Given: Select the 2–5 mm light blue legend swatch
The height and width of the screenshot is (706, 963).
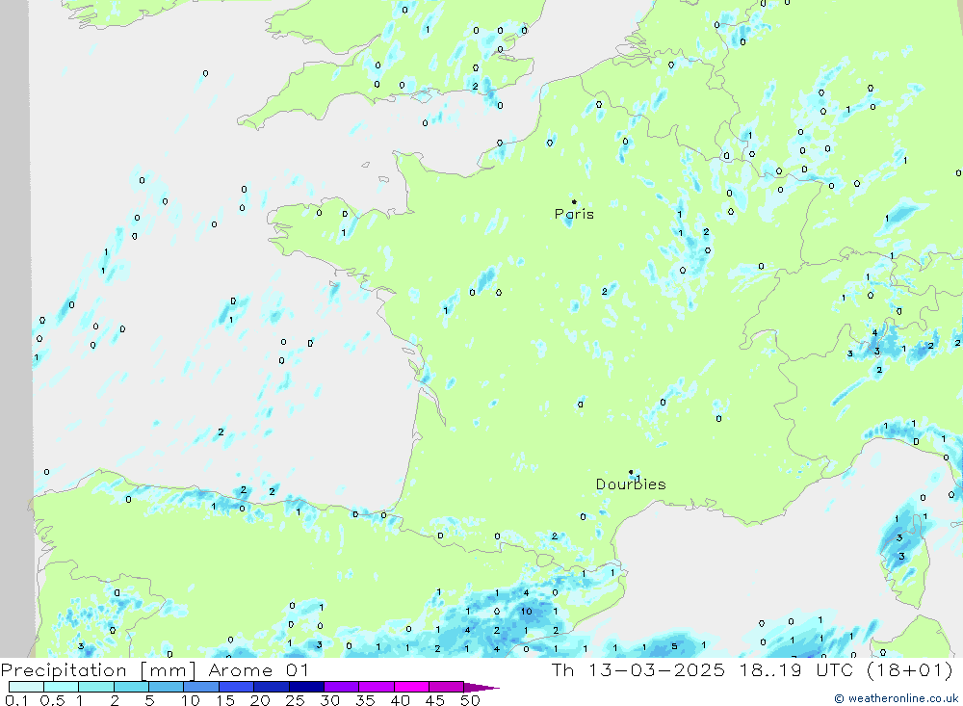Looking at the screenshot, I should 131,687.
